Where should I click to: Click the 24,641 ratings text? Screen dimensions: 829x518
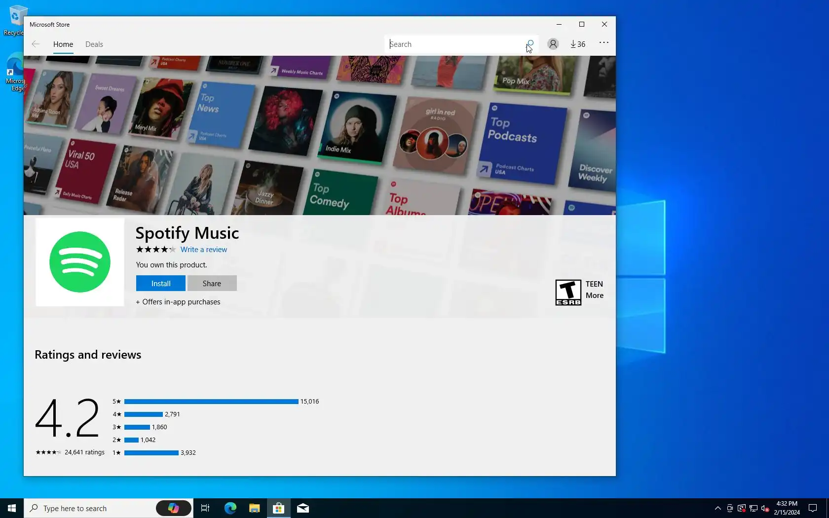(x=84, y=452)
